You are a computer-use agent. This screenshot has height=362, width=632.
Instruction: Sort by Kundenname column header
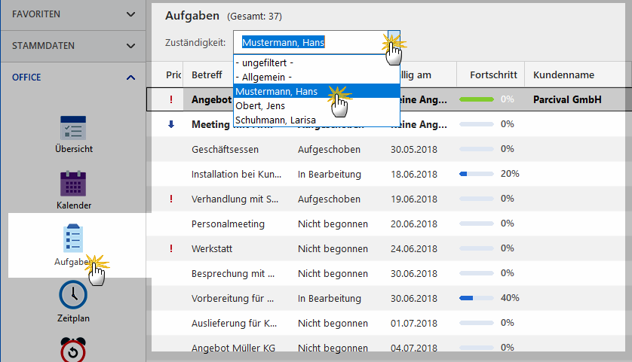click(x=563, y=75)
